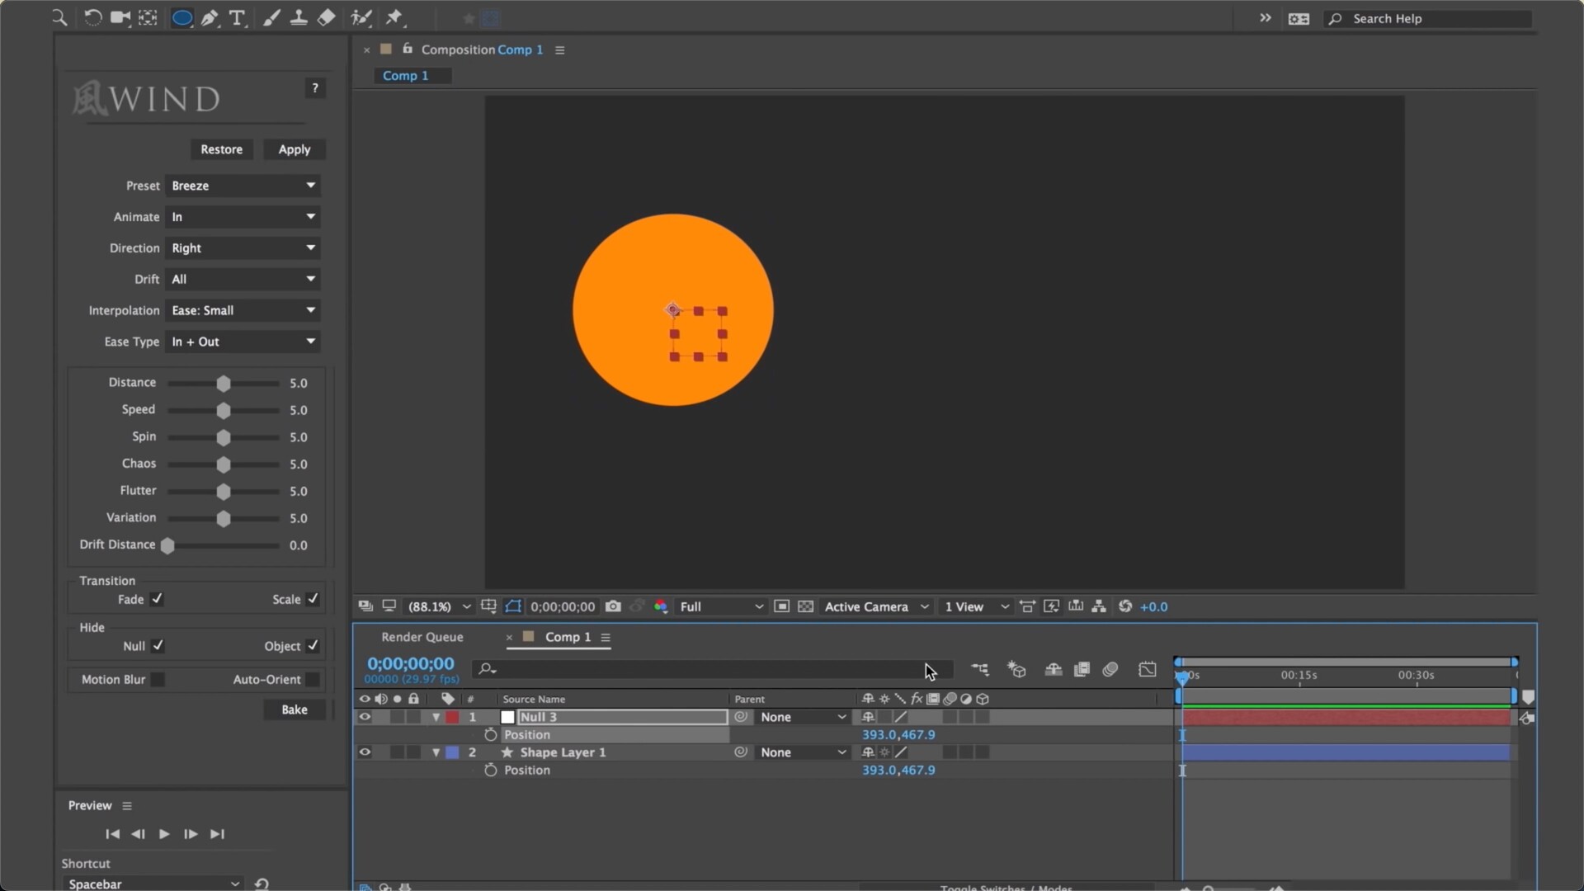Enable the Motion Blur checkbox
This screenshot has width=1584, height=891.
click(158, 679)
